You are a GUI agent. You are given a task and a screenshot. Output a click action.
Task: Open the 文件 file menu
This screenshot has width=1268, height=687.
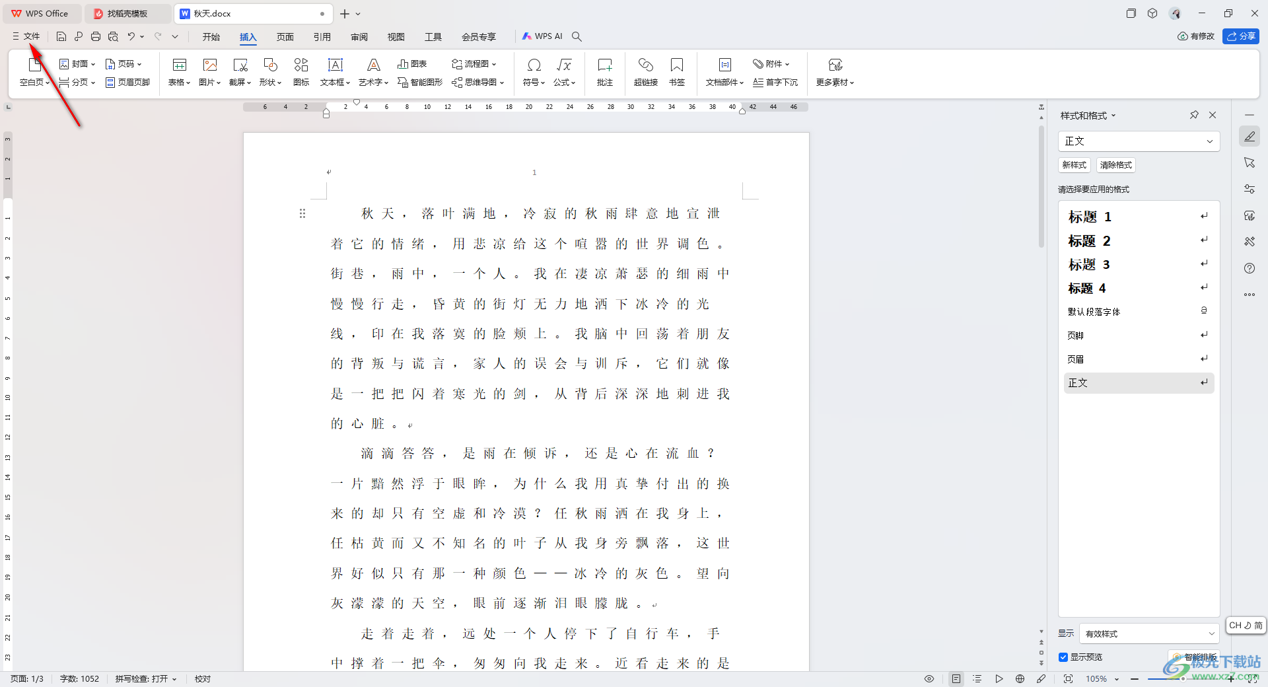click(x=26, y=37)
